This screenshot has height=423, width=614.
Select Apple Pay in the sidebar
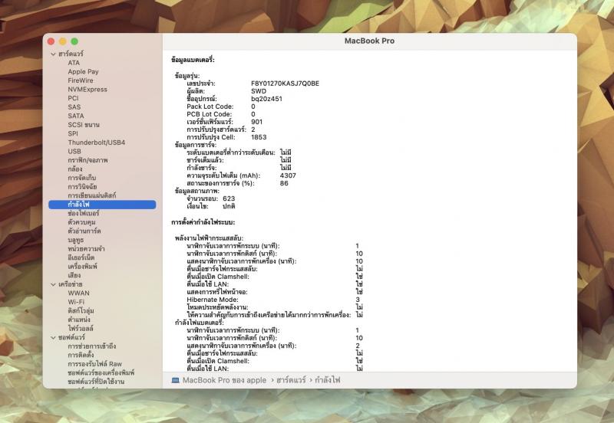click(83, 71)
